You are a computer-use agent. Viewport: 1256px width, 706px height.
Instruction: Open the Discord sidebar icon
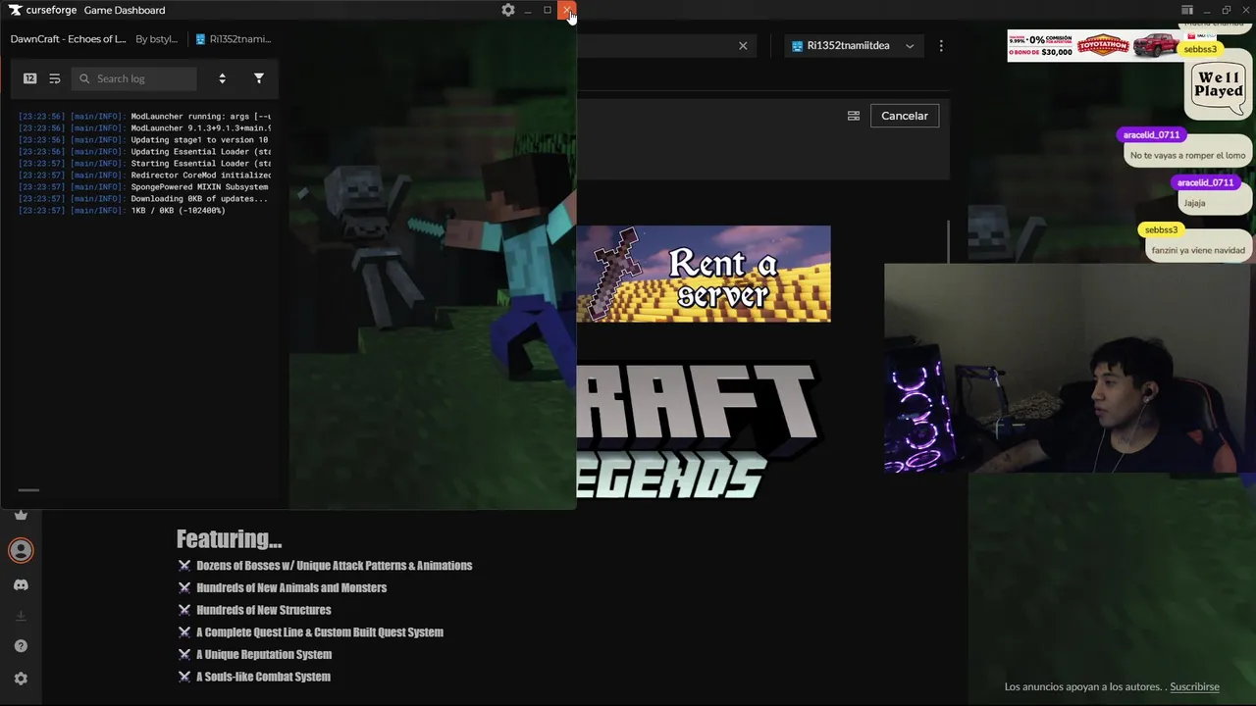21,584
